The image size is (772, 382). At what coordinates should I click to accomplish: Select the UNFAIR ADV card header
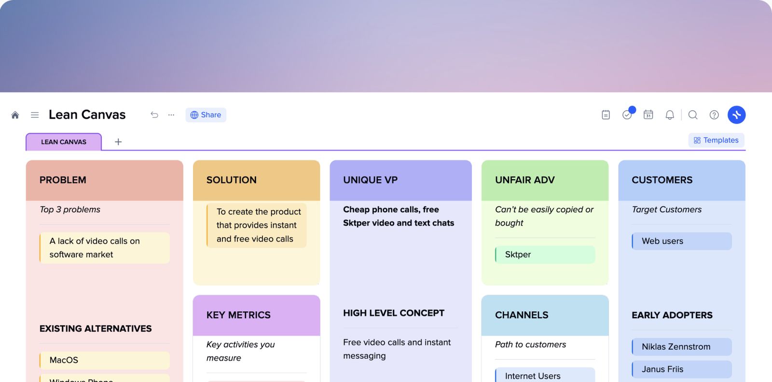(x=545, y=180)
